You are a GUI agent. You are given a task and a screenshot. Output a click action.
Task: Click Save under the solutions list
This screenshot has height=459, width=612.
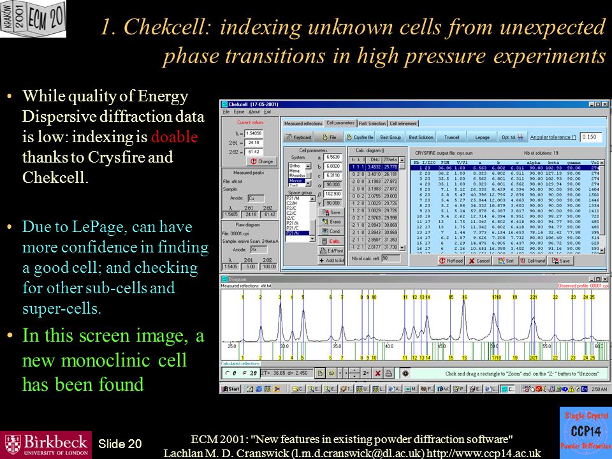coord(560,261)
